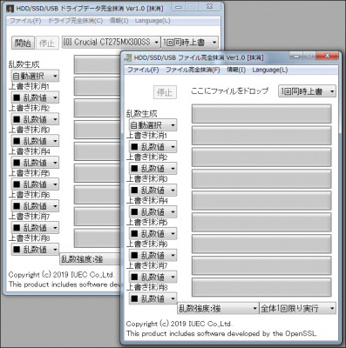Open 1回同時上書 dropdown in file erase window
This screenshot has width=346, height=348.
307,91
